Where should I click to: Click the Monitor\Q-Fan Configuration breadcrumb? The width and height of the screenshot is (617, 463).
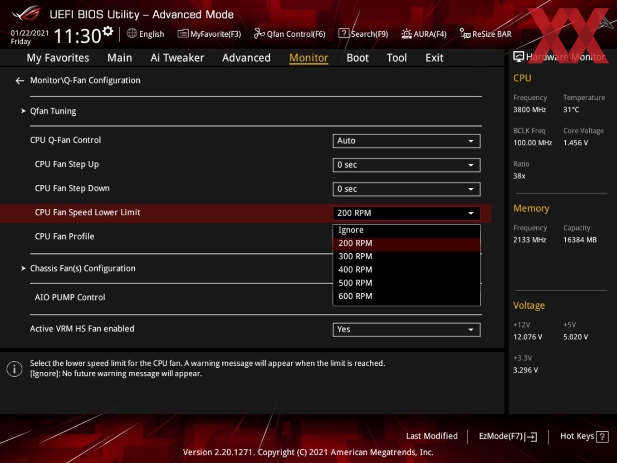click(x=85, y=80)
